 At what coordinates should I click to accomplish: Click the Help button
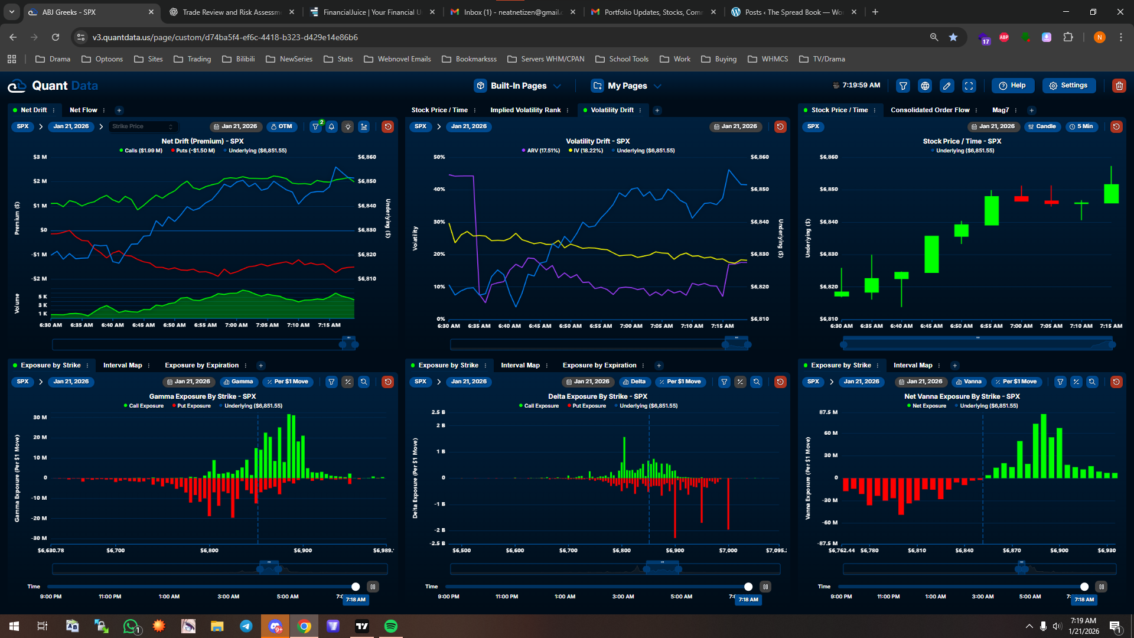(1012, 86)
